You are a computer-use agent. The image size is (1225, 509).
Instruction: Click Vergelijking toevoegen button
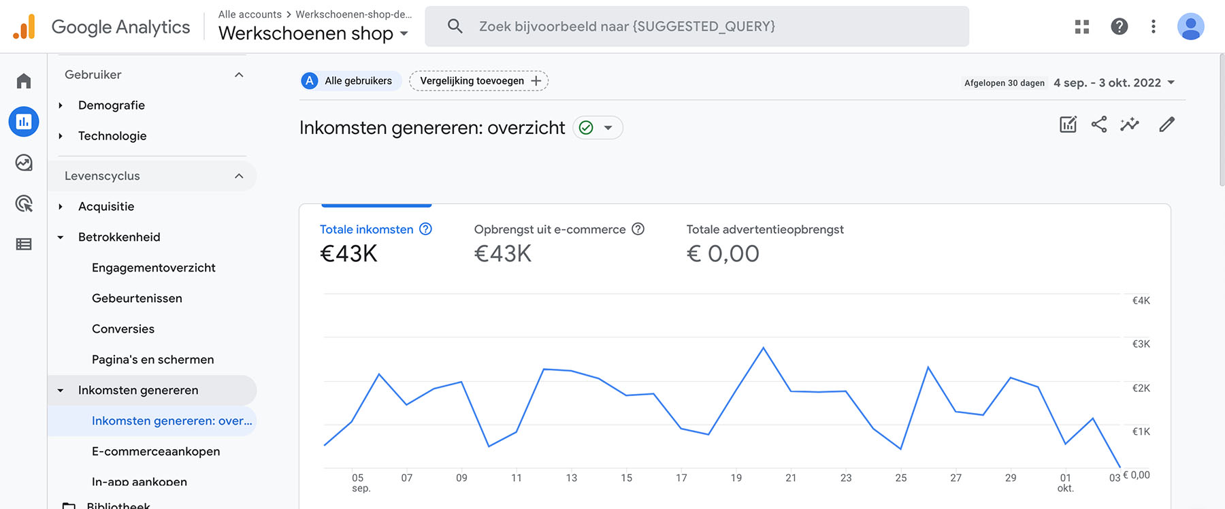pos(479,81)
